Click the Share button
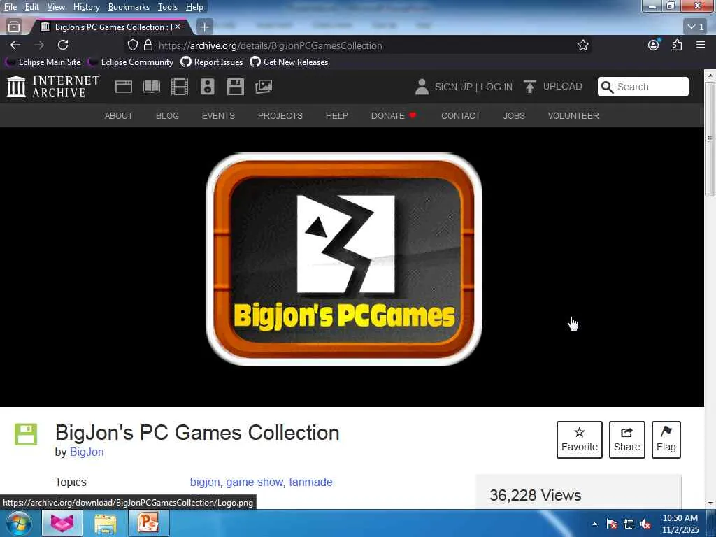This screenshot has width=716, height=537. click(626, 439)
